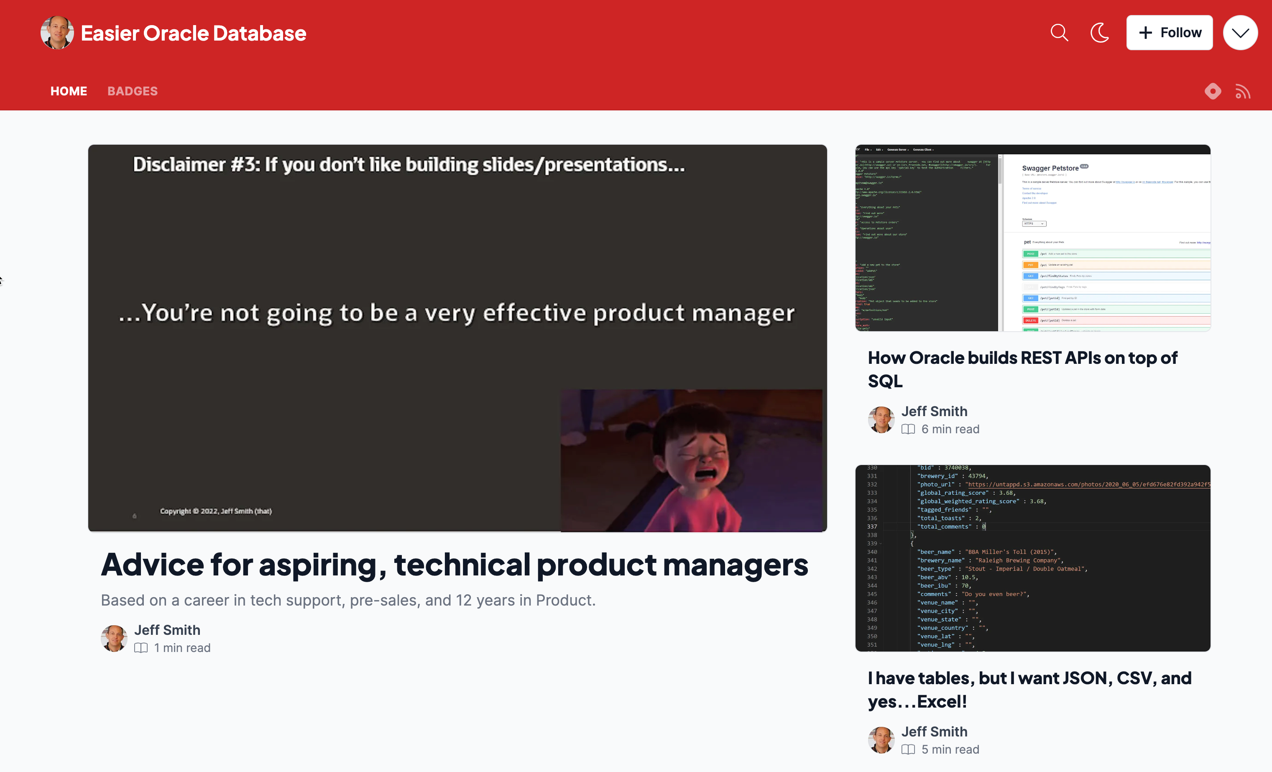The height and width of the screenshot is (772, 1272).
Task: Click the subtitle Based on a career in tech support
Action: click(348, 600)
